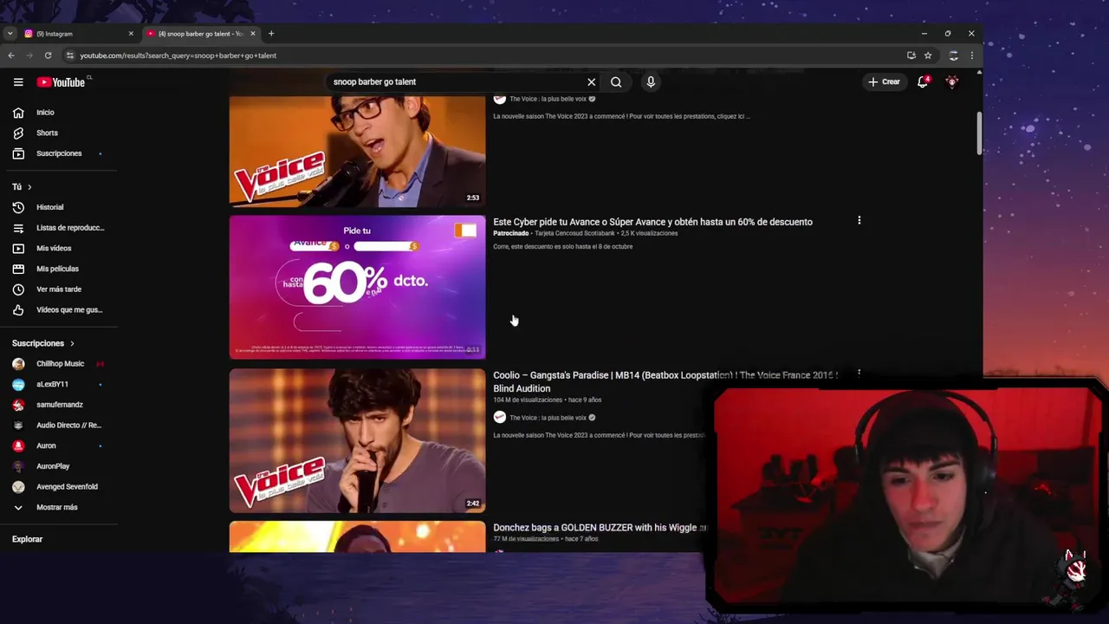Open the top The Voice video thumbnail
The height and width of the screenshot is (624, 1109).
[357, 151]
